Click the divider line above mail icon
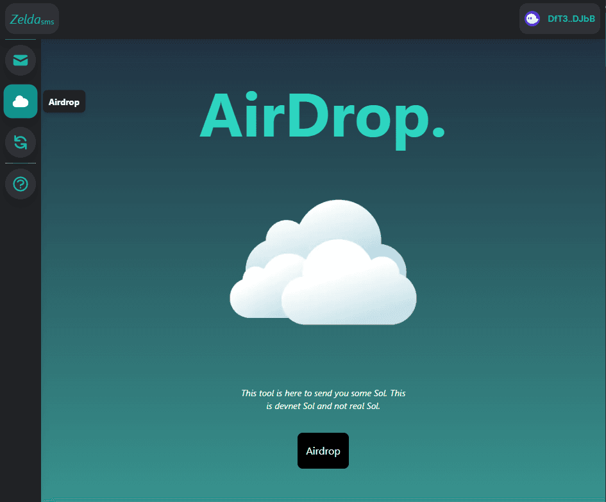Screen dimensions: 606x502 click(x=21, y=40)
